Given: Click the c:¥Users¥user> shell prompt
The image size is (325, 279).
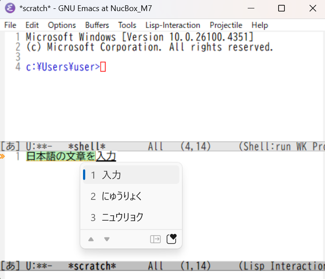Looking at the screenshot, I should click(63, 67).
